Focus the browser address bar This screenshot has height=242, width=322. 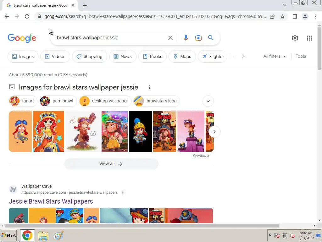pos(155,16)
